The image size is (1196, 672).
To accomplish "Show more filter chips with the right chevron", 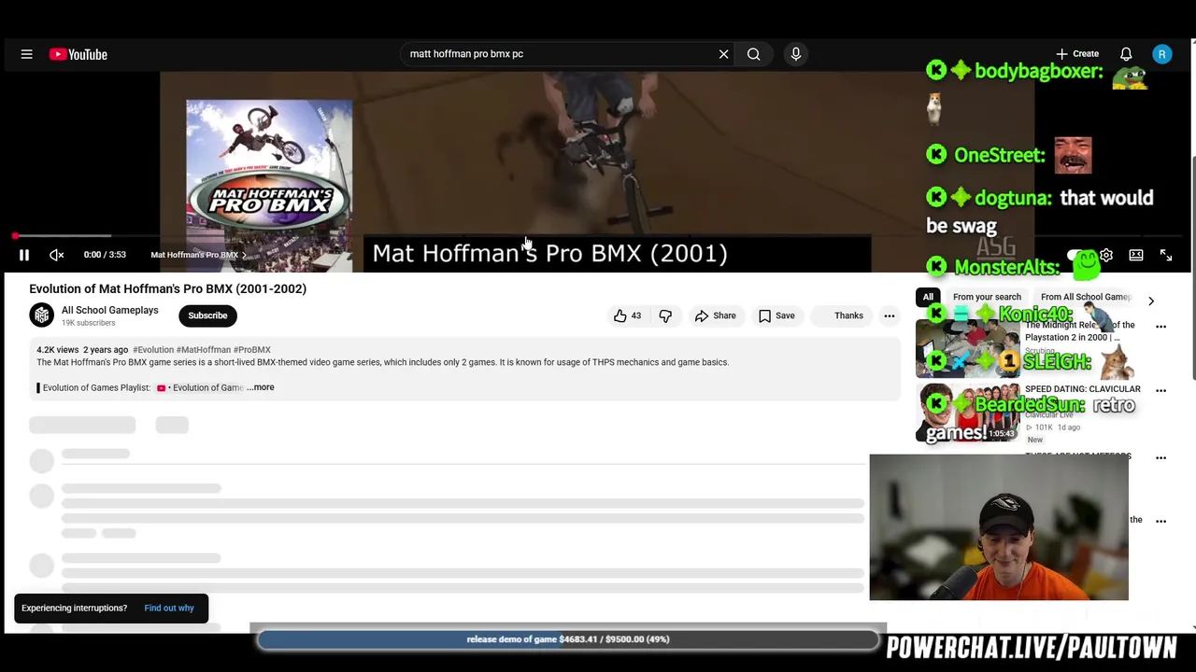I will point(1151,301).
